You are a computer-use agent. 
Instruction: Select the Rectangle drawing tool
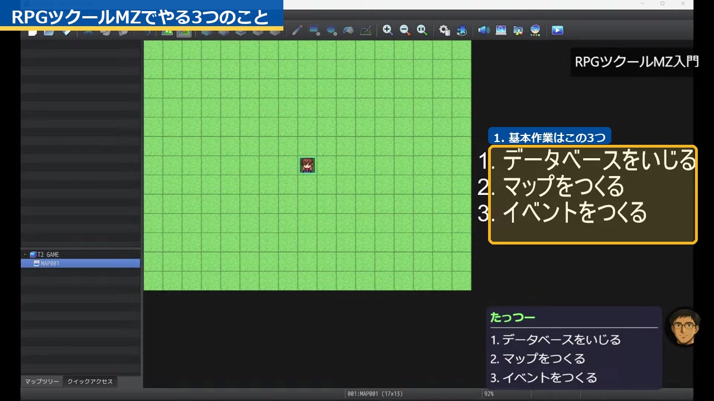click(315, 31)
